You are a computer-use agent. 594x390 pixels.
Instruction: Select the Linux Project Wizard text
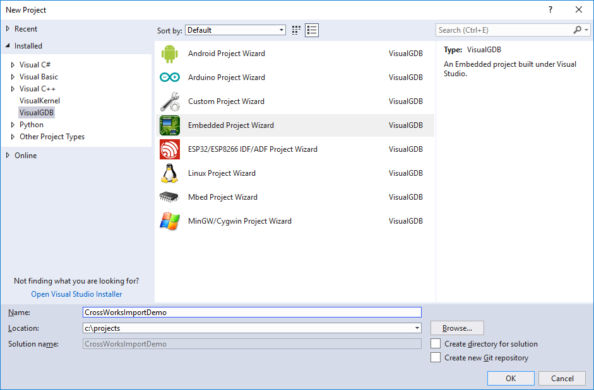pos(222,173)
